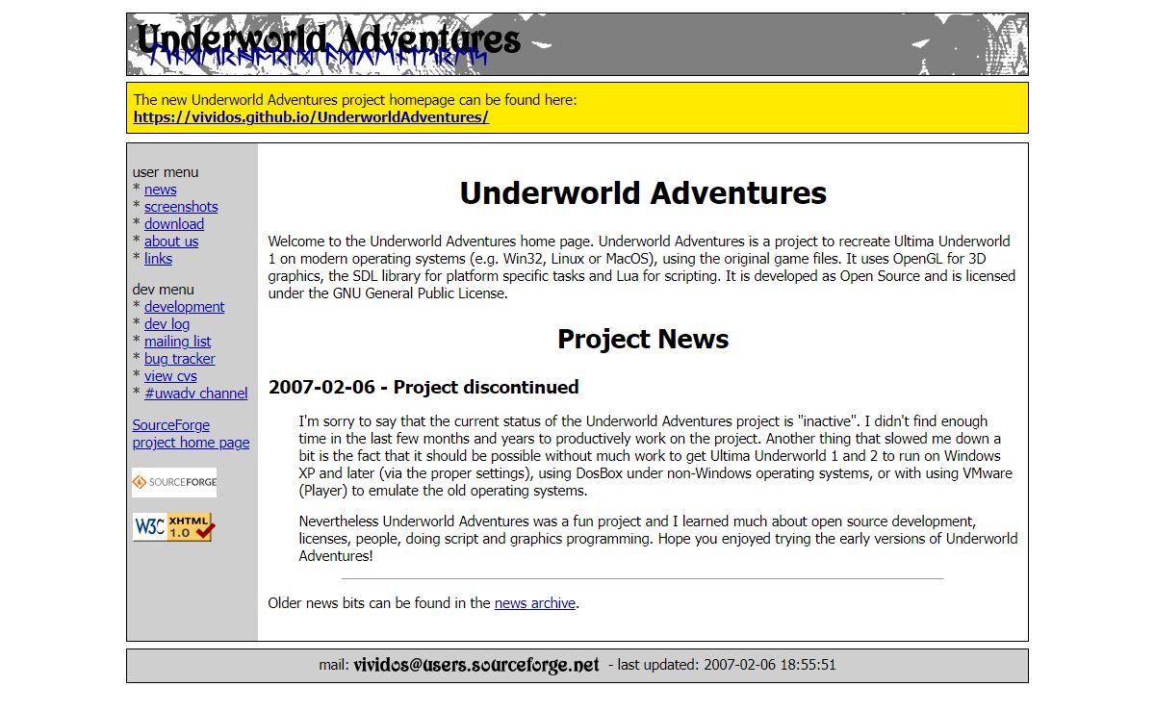Image resolution: width=1155 pixels, height=712 pixels.
Task: Visit the about us page
Action: (171, 242)
